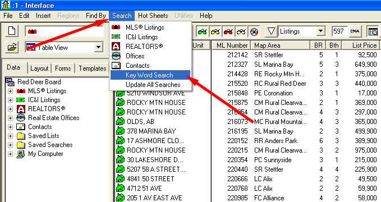Open the Listings dropdown arrow
381x202 pixels.
(321, 31)
